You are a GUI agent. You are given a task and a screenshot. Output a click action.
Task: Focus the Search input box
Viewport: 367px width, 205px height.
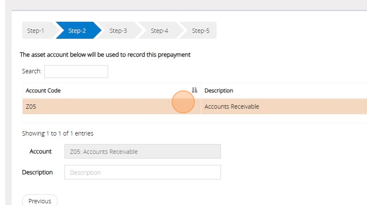click(76, 71)
